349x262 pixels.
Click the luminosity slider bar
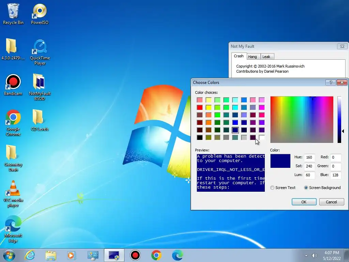(x=339, y=120)
